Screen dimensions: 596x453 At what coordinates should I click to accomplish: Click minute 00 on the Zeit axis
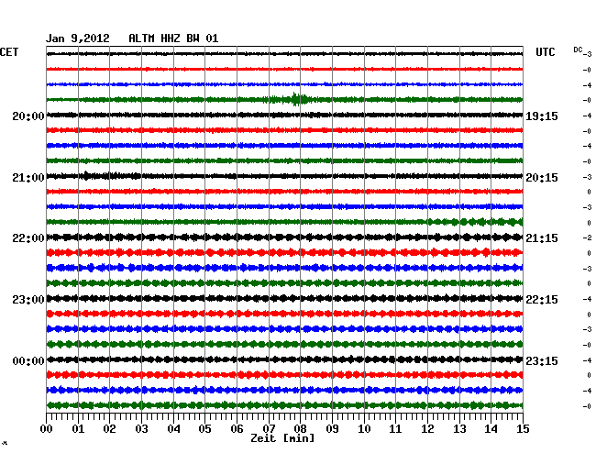pyautogui.click(x=47, y=429)
